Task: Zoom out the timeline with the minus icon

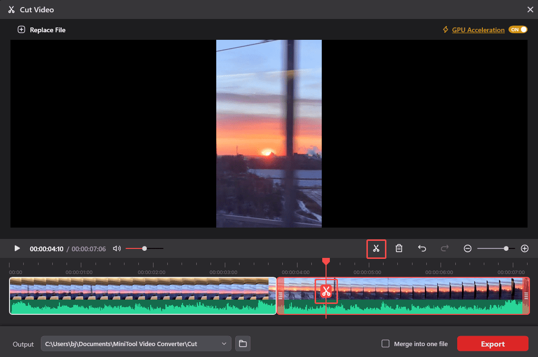Action: click(x=467, y=248)
